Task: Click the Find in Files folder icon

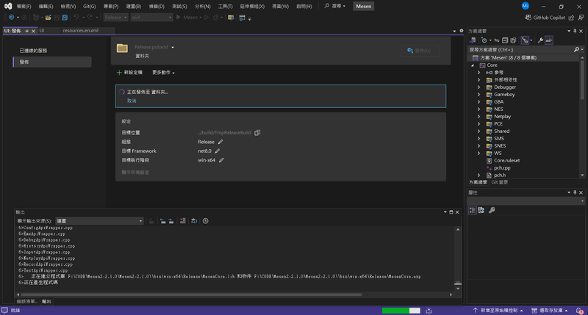Action: pyautogui.click(x=231, y=17)
